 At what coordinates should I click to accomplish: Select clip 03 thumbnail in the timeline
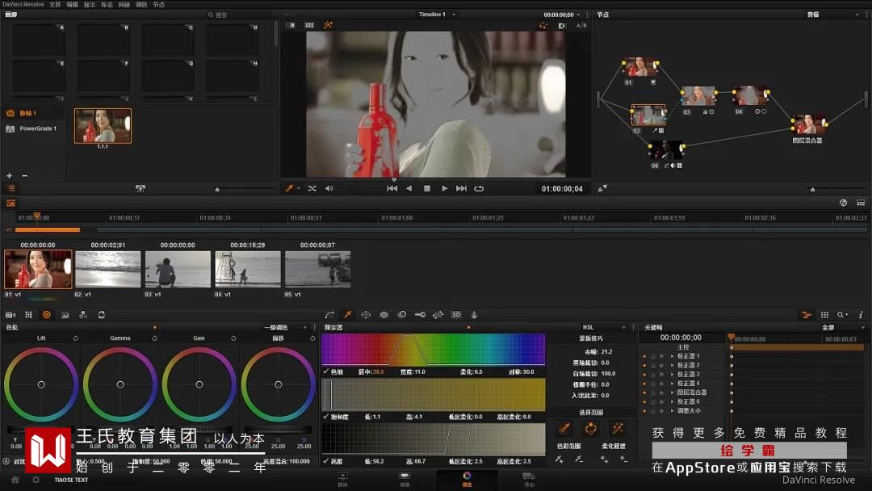point(177,269)
